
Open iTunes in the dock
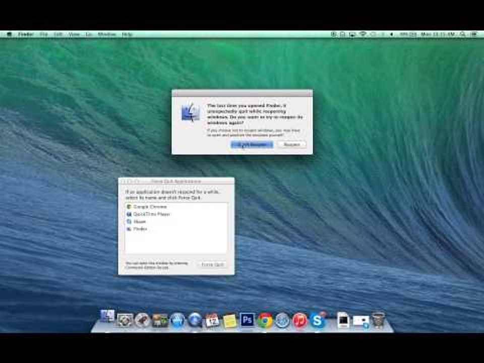[x=300, y=320]
